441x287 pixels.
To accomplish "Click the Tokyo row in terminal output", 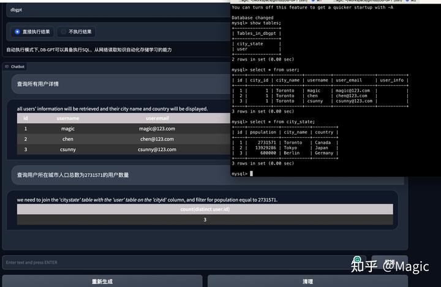I will pyautogui.click(x=285, y=148).
